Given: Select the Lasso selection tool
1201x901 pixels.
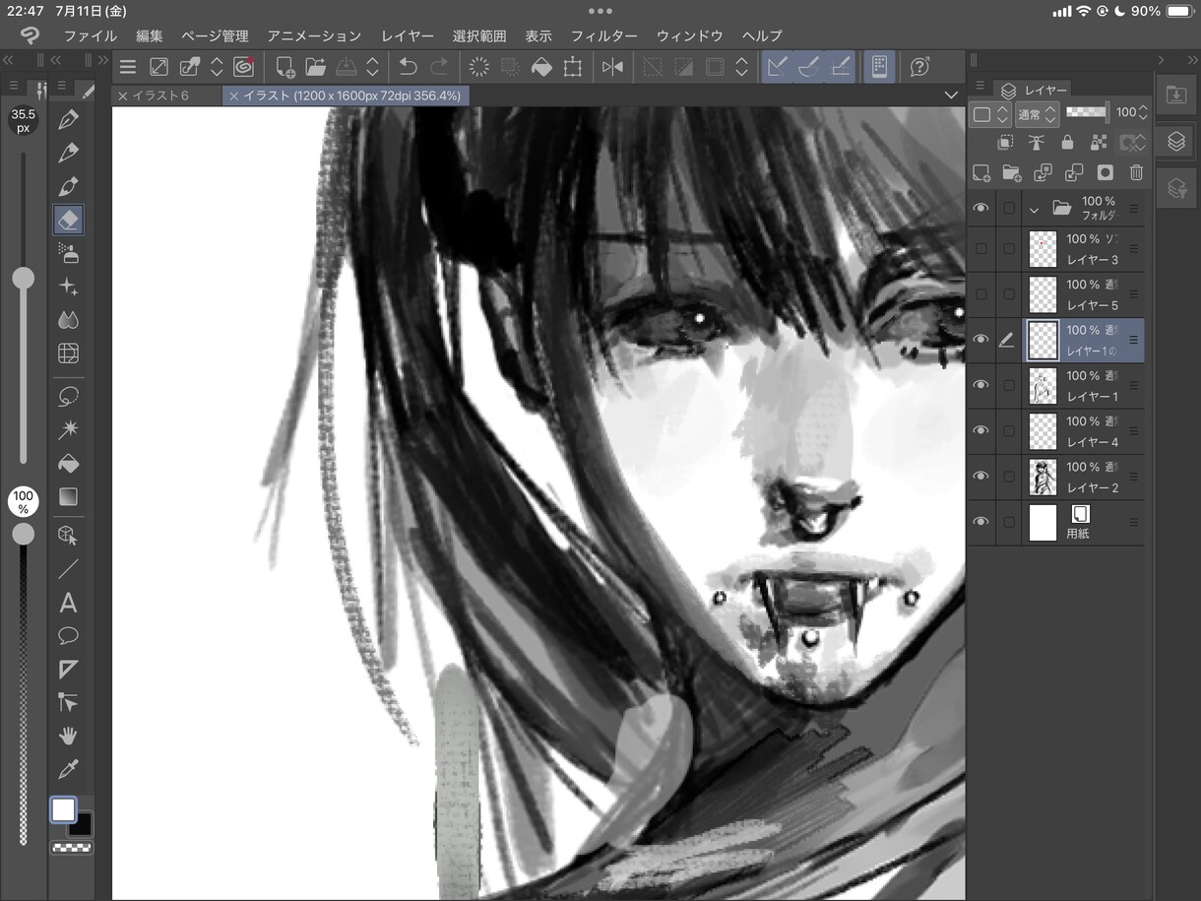Looking at the screenshot, I should coord(68,396).
